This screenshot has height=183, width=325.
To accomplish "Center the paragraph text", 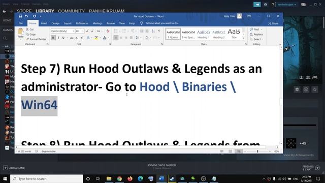I will click(121, 38).
